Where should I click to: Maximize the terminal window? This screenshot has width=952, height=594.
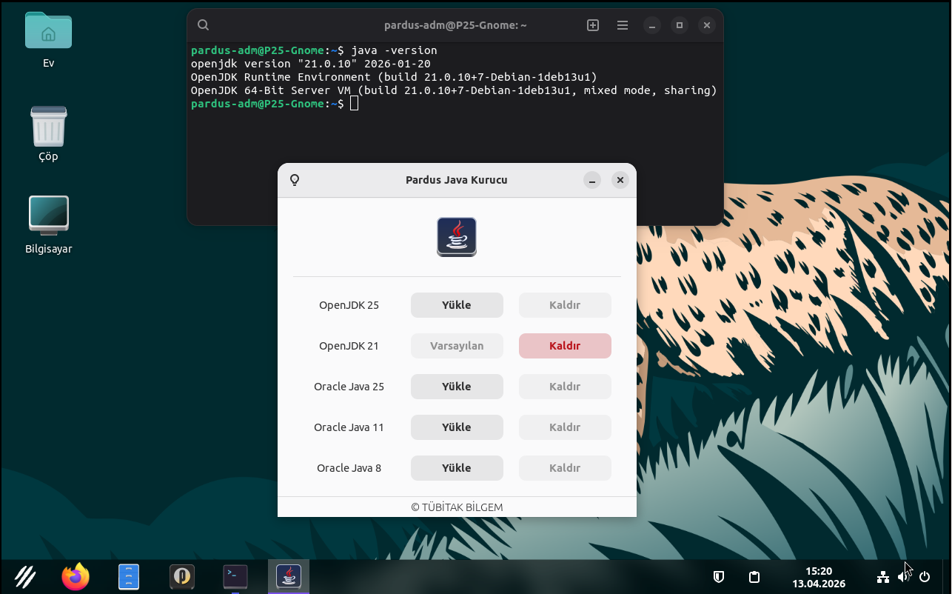point(680,25)
